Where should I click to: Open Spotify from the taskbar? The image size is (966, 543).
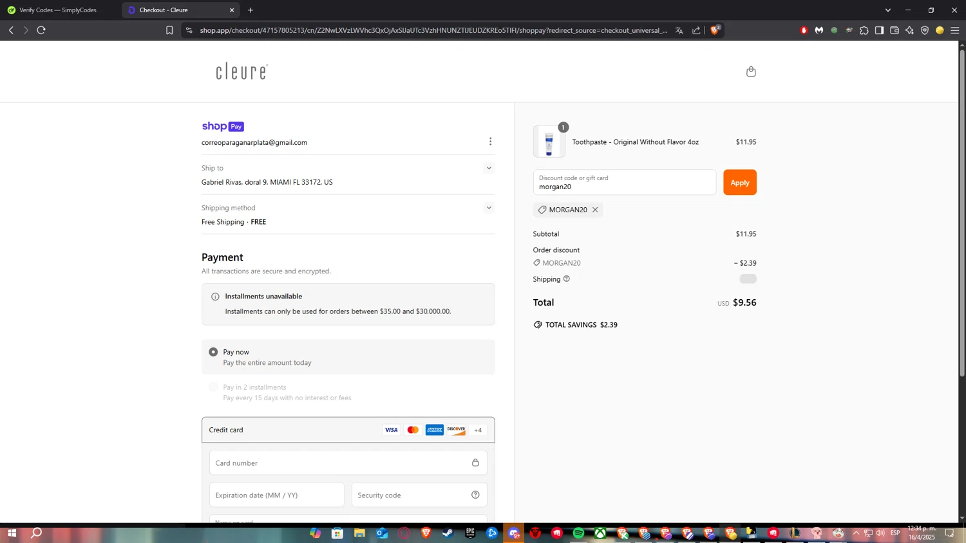(x=578, y=533)
